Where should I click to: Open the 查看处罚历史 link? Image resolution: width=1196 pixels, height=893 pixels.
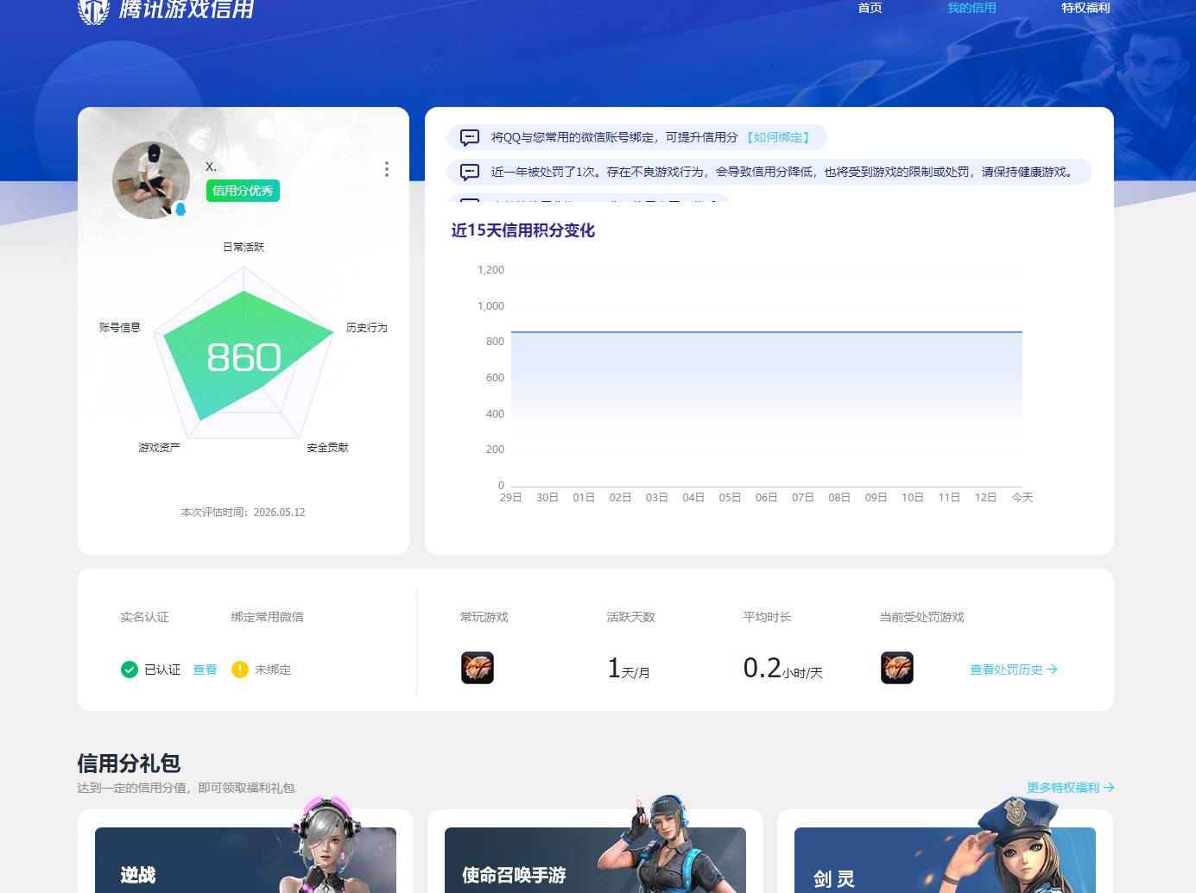click(x=1014, y=670)
